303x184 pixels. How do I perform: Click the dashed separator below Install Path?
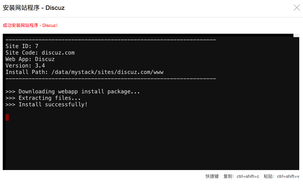pos(111,78)
